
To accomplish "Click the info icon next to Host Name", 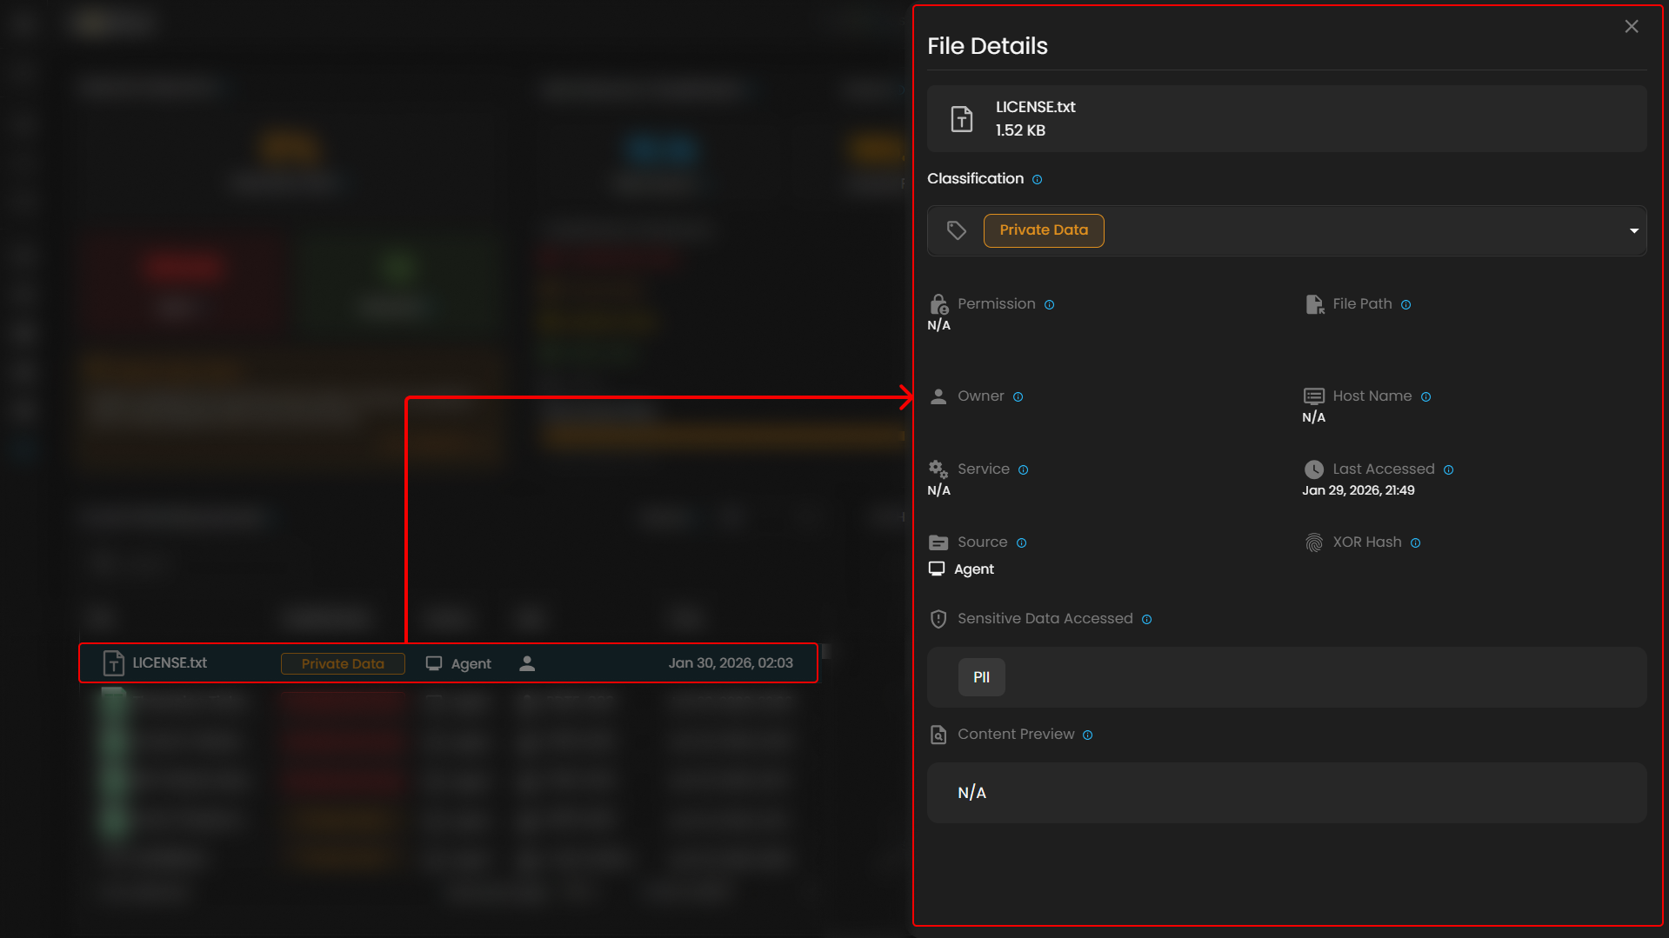I will [1425, 397].
